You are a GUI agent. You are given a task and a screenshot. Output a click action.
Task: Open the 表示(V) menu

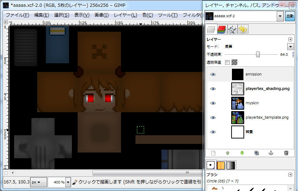[x=82, y=15]
